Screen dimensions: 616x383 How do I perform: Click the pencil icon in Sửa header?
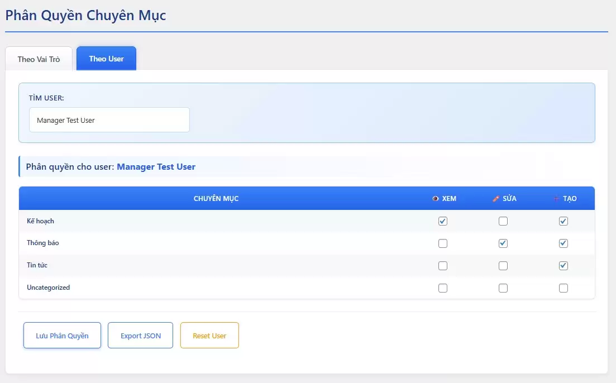pos(496,199)
